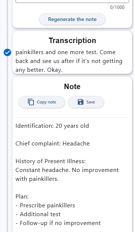This screenshot has width=135, height=232.
Task: Click the 'Identification: 20 years old' line
Action: click(x=52, y=126)
